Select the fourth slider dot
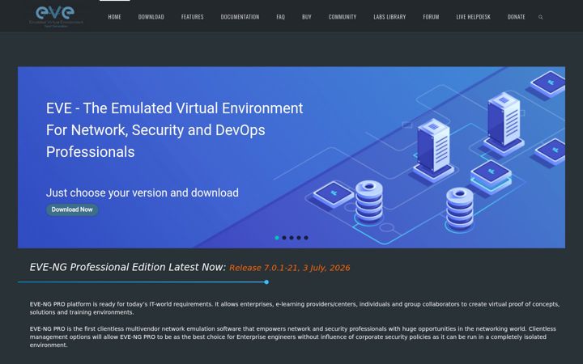Screen dimensions: 583x364 (x=299, y=238)
